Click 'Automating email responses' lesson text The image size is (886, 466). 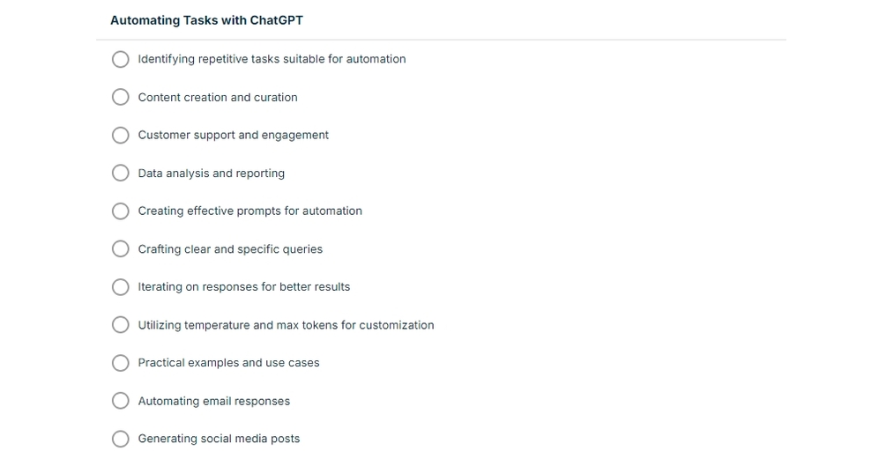tap(214, 401)
